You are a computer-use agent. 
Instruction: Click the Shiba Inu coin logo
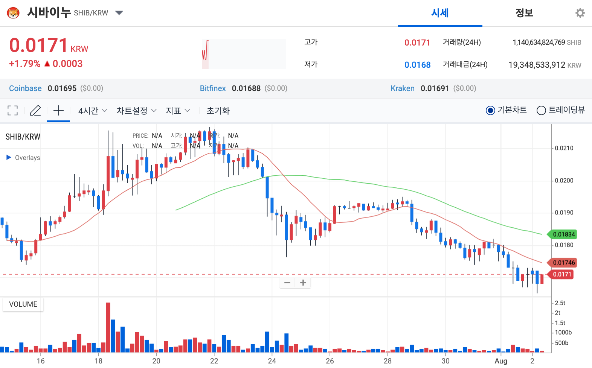pos(13,13)
